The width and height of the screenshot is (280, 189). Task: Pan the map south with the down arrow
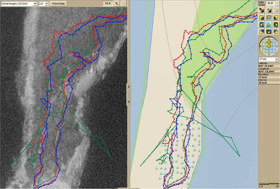[268, 32]
